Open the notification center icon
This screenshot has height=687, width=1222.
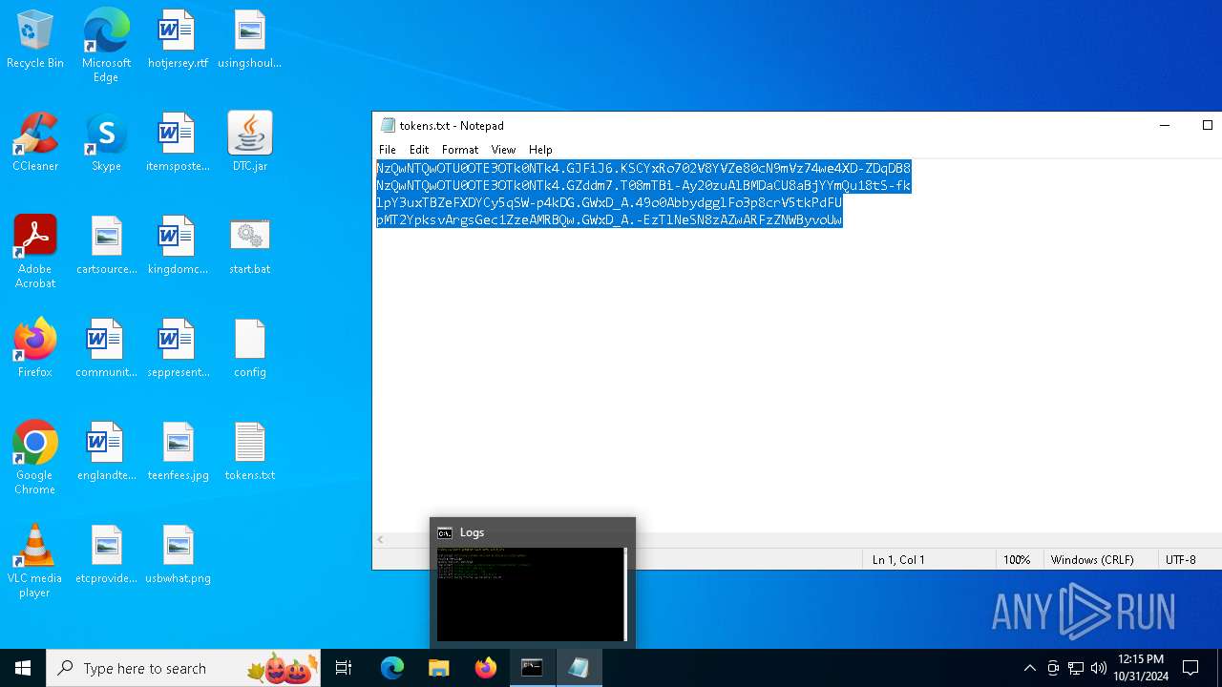[x=1190, y=668]
